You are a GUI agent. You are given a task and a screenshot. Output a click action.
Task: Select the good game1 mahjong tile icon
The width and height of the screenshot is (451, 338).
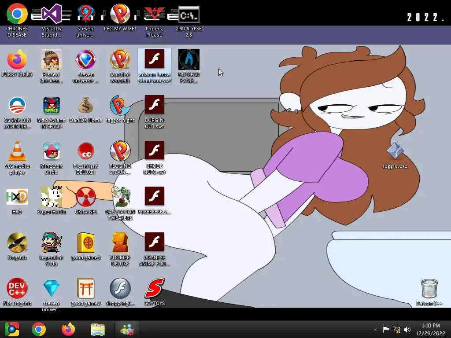86,242
